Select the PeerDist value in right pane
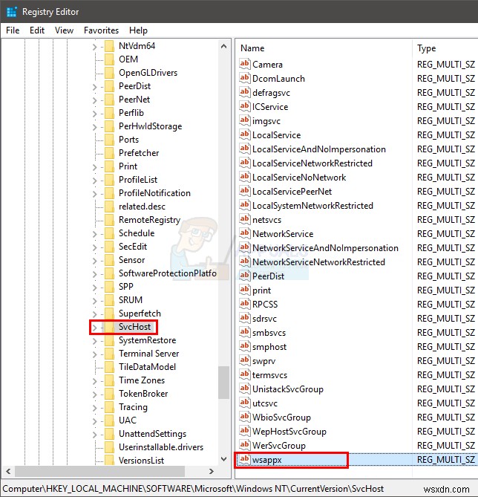This screenshot has height=497, width=478. (268, 276)
